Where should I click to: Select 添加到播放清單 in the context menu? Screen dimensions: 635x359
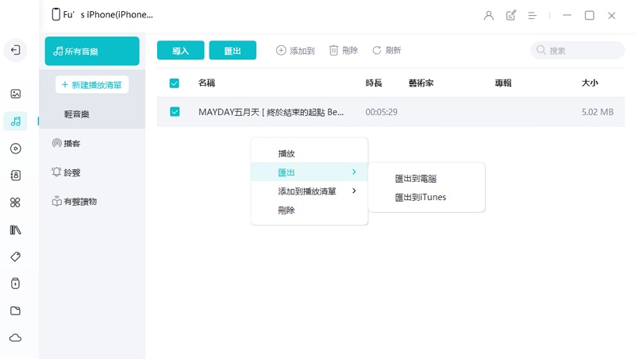coord(310,191)
